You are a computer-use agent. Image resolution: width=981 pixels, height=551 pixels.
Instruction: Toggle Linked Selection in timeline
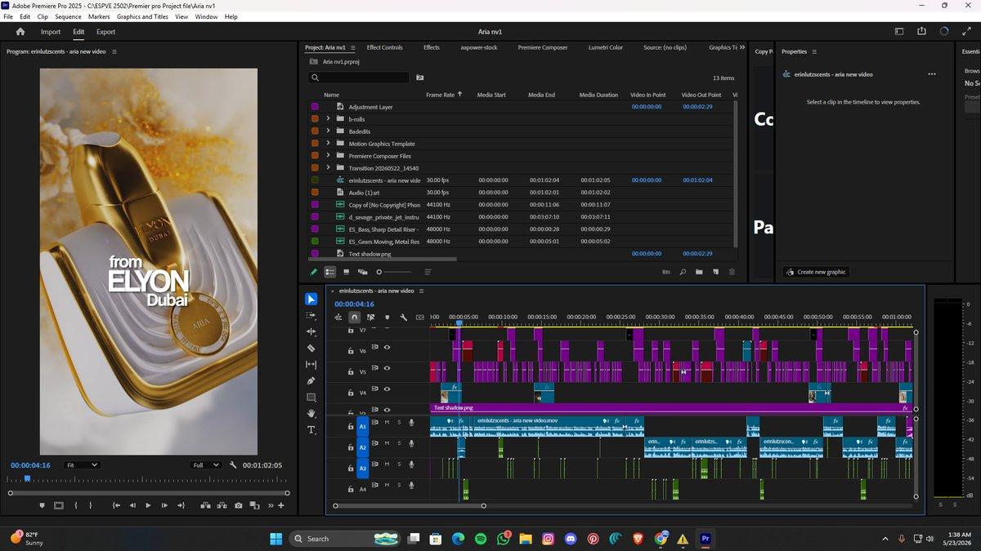370,317
